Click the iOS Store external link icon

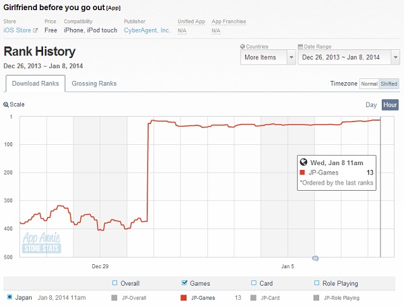coord(36,31)
